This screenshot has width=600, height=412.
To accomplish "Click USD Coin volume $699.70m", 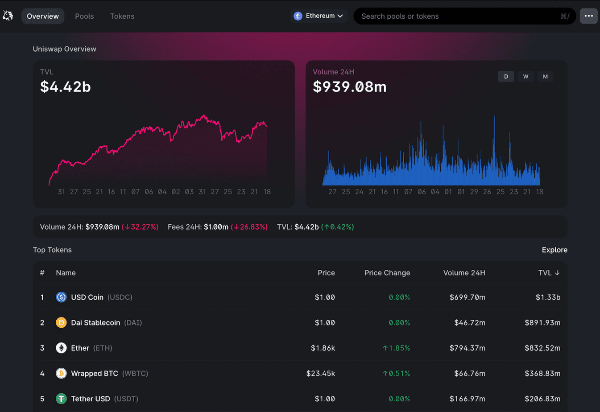I will (x=468, y=297).
